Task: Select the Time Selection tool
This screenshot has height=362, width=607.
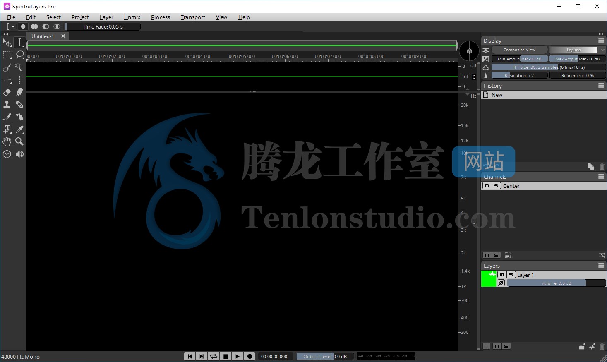Action: click(19, 43)
